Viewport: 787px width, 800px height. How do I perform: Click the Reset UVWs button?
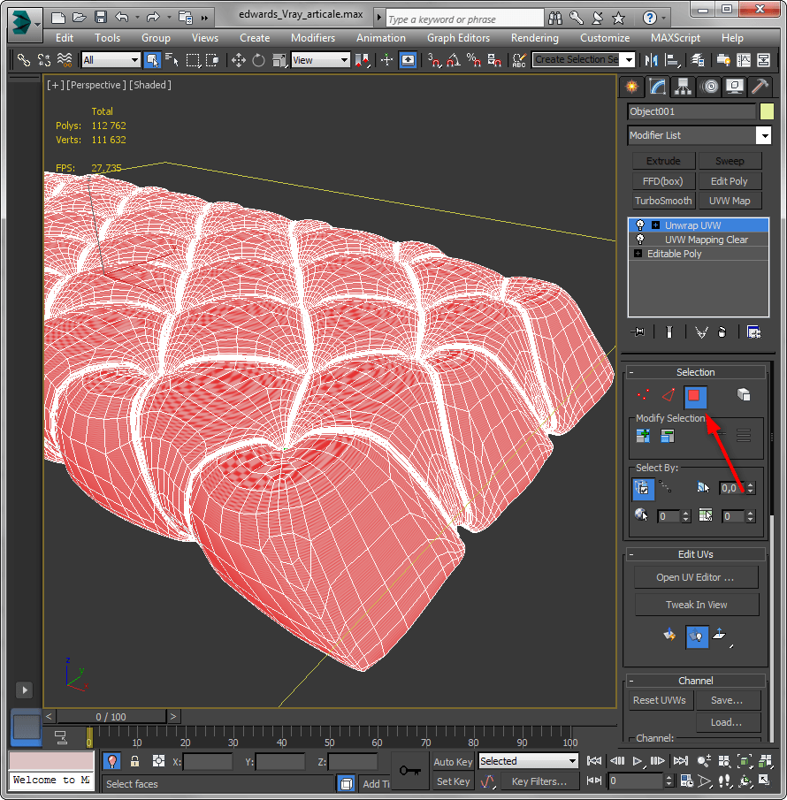pos(659,700)
